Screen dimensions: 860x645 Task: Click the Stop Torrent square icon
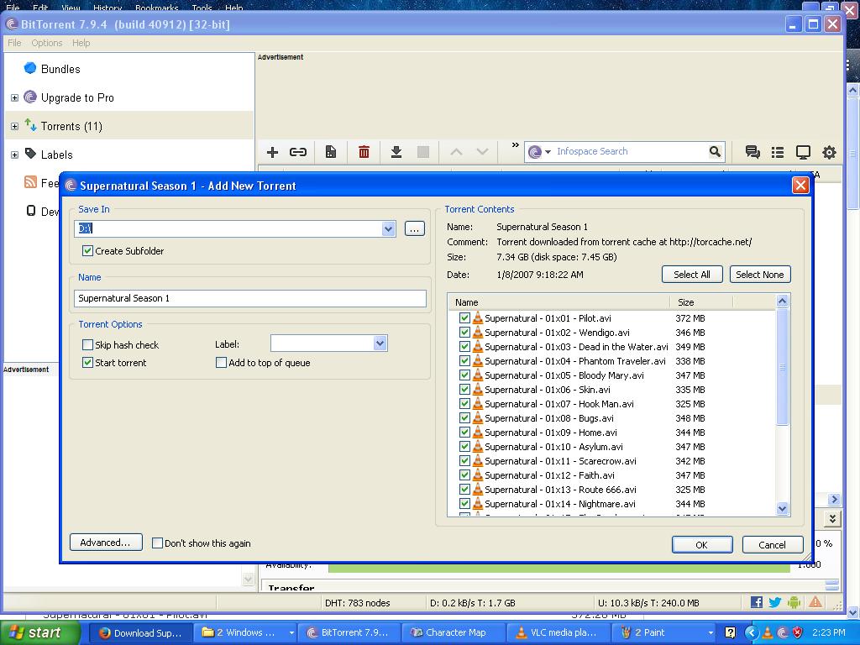[x=423, y=152]
